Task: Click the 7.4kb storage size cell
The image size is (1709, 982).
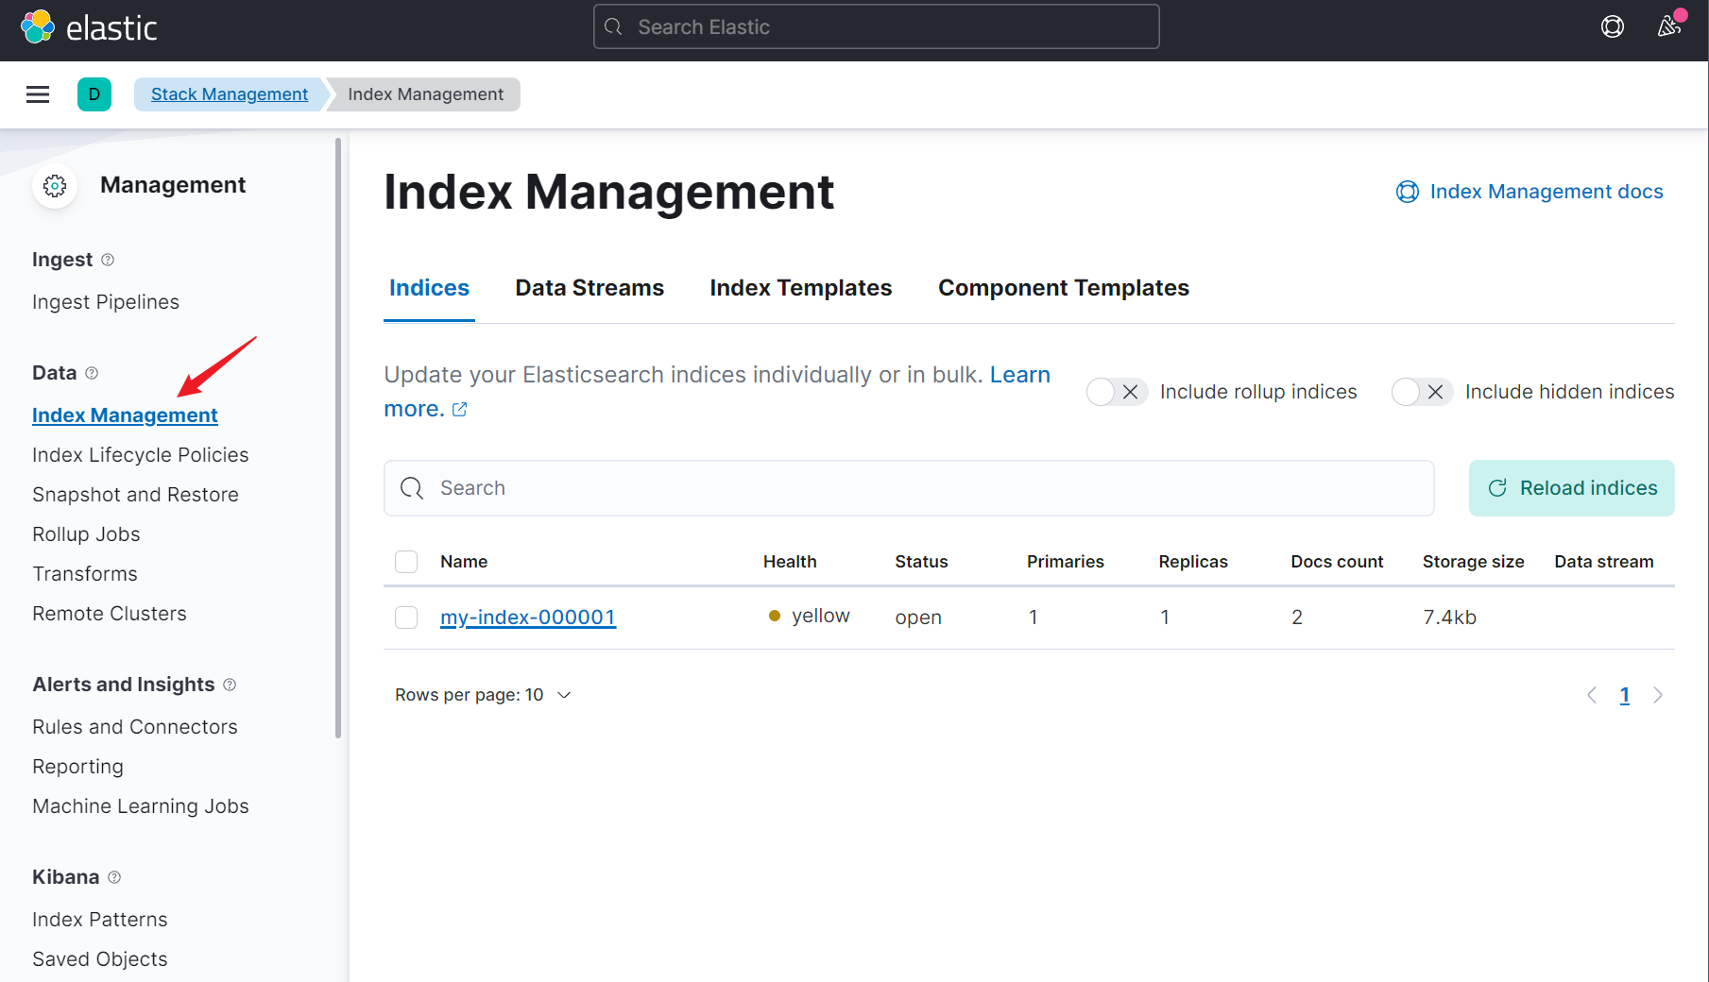Action: tap(1450, 618)
